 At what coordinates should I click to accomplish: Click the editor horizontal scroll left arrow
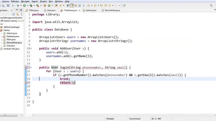tap(33, 115)
